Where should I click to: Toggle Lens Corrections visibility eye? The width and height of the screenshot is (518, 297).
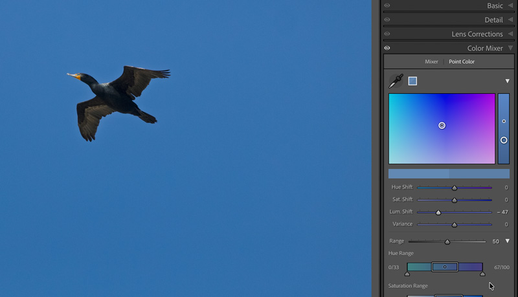[387, 34]
